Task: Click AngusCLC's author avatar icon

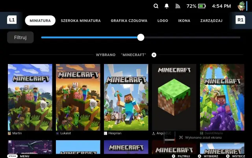Action: [x=154, y=133]
